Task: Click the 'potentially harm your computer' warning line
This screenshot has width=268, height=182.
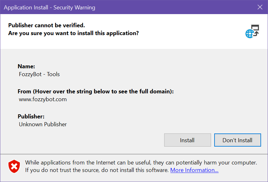Action: 141,163
